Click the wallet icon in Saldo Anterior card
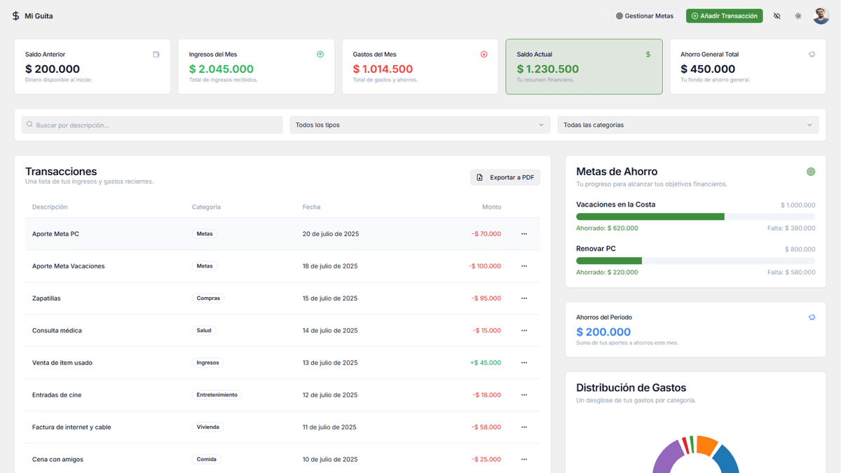Viewport: 841px width, 473px height. click(x=156, y=54)
